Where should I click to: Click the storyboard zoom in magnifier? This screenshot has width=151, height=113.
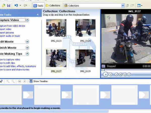[8, 81]
